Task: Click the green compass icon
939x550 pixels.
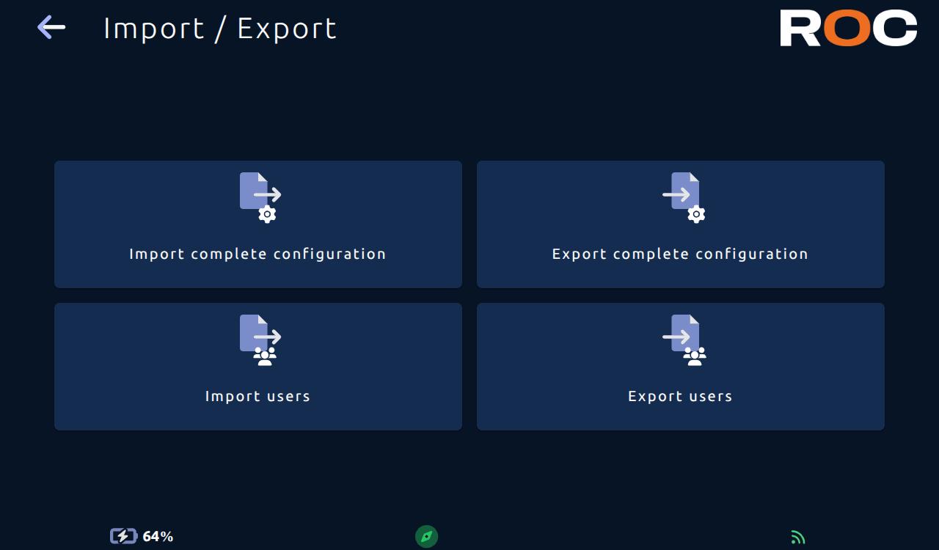Action: click(x=426, y=536)
